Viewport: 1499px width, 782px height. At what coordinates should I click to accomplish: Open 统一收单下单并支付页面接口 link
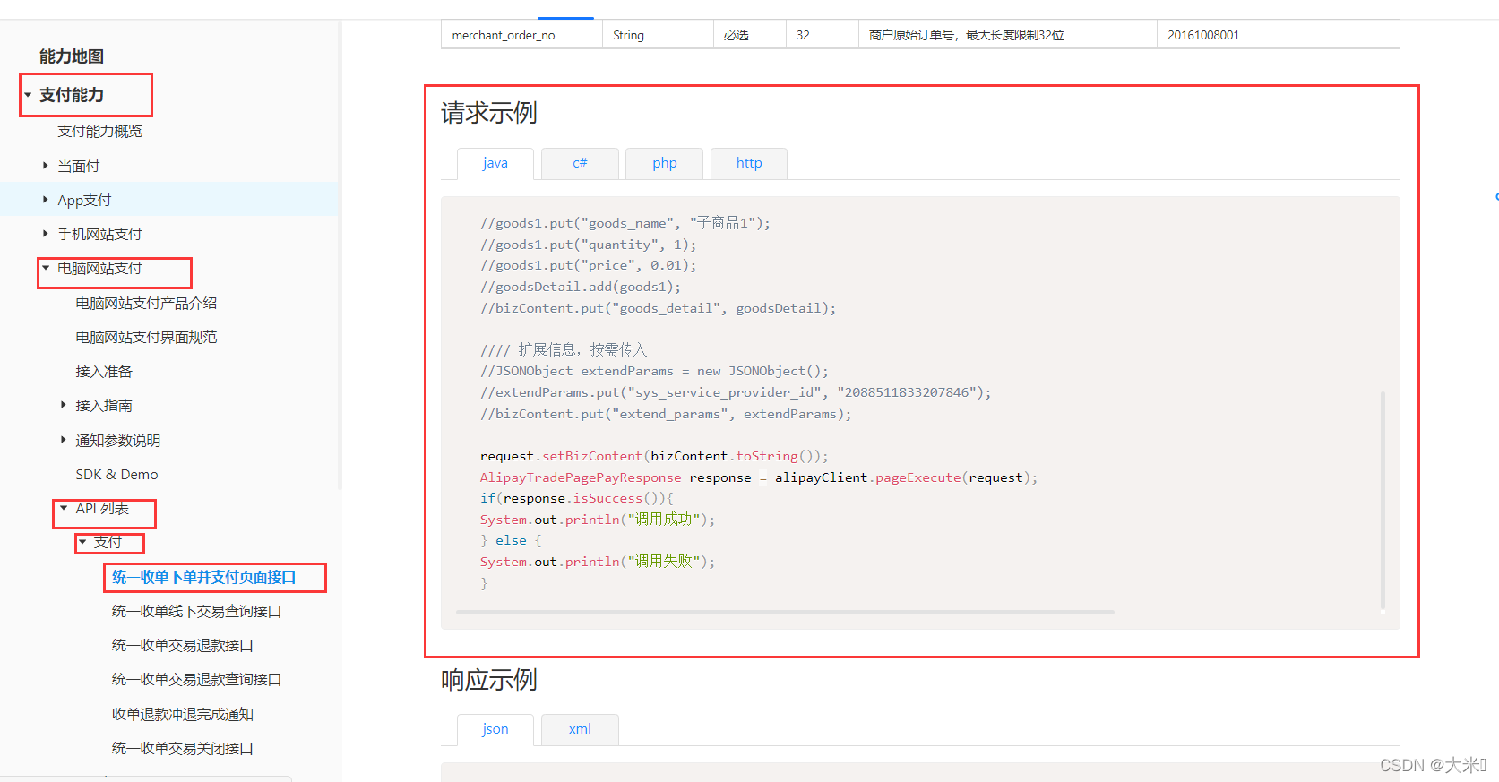[203, 577]
